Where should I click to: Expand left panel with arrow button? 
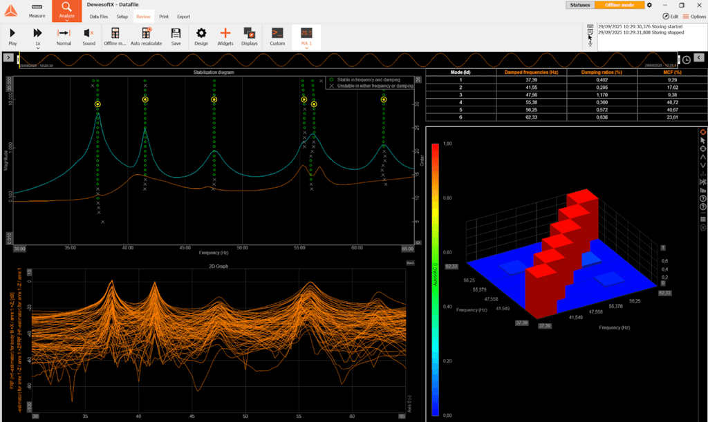coord(8,58)
